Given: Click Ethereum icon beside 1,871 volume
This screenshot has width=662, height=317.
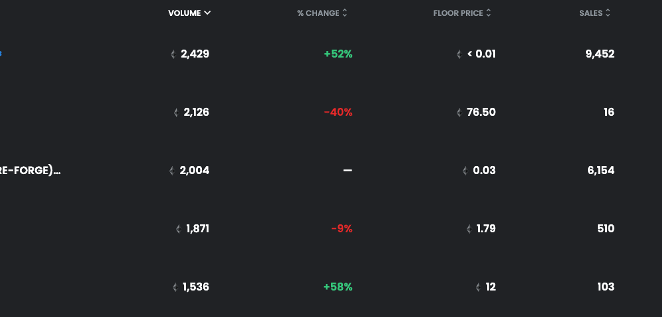Looking at the screenshot, I should click(179, 229).
